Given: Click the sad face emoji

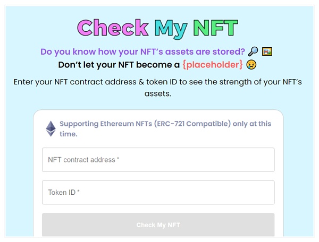Looking at the screenshot, I should pos(252,65).
